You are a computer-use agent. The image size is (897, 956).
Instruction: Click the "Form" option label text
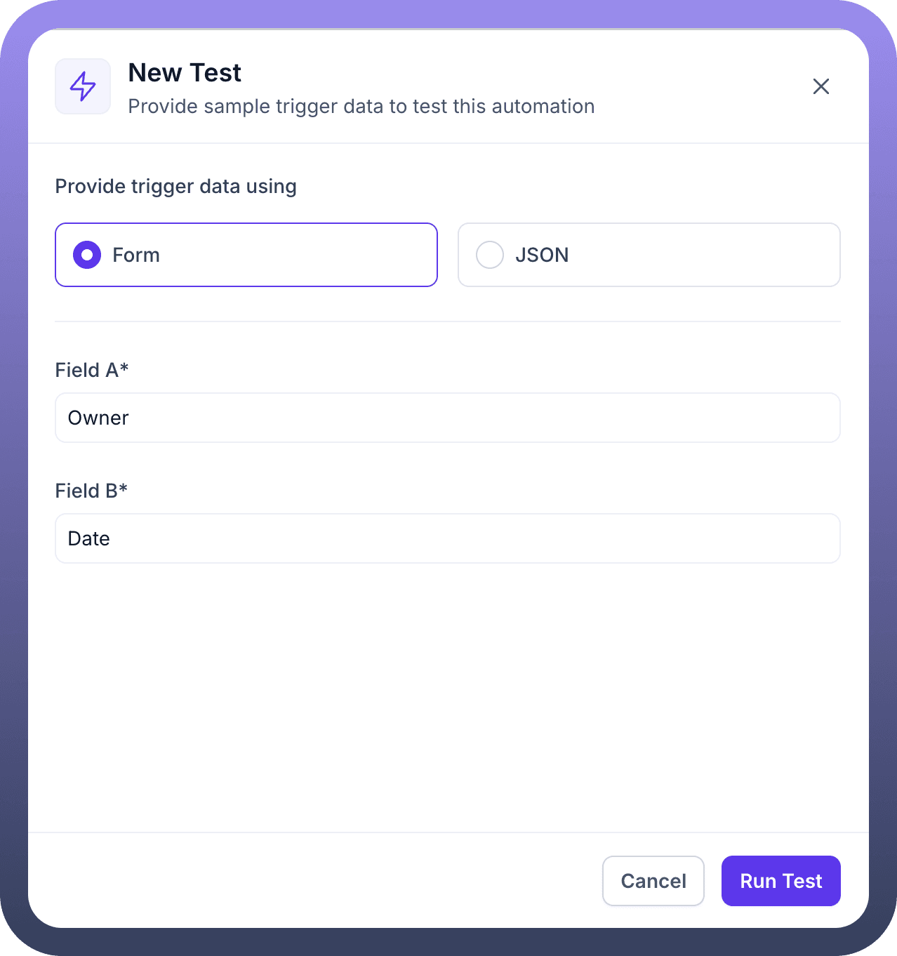pos(136,255)
